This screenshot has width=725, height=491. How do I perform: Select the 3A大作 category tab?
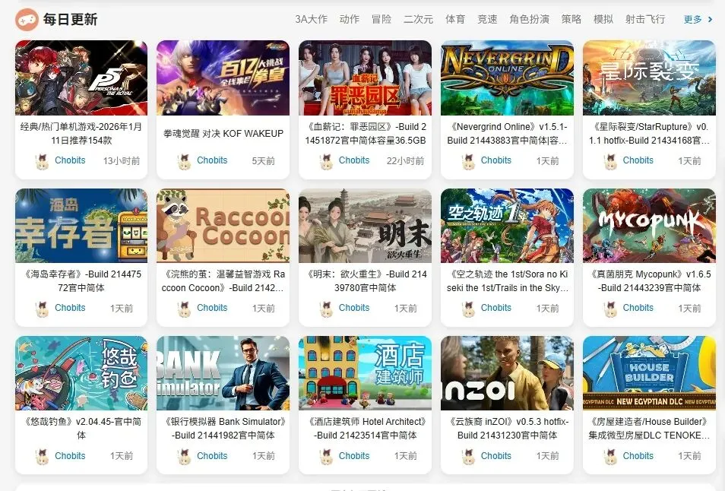(311, 20)
